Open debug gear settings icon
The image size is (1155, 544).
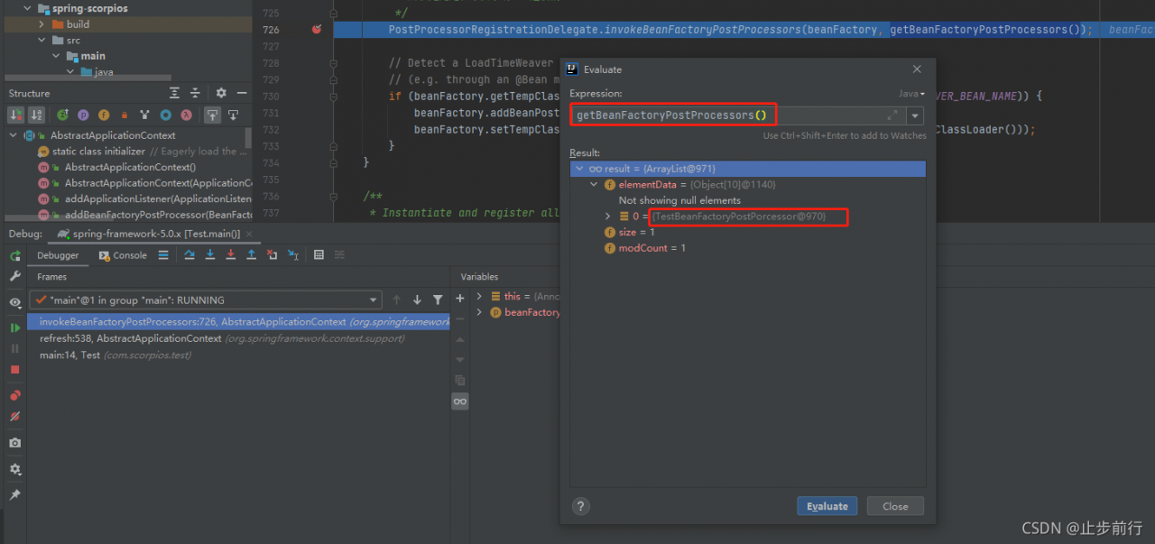tap(15, 469)
